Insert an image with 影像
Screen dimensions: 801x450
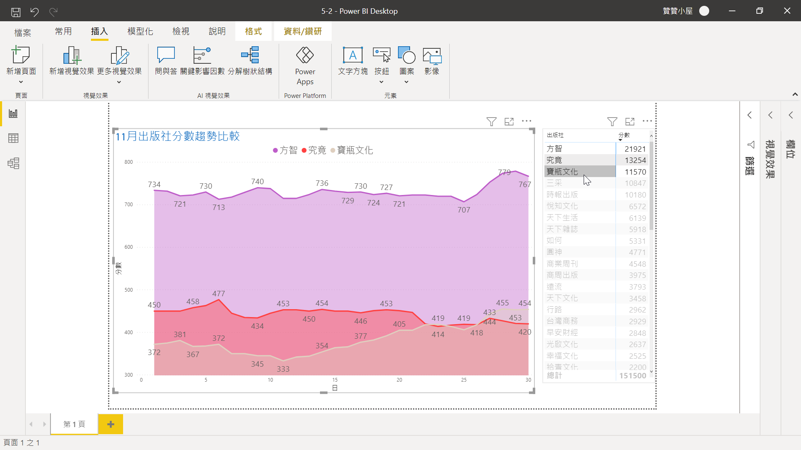click(x=432, y=61)
